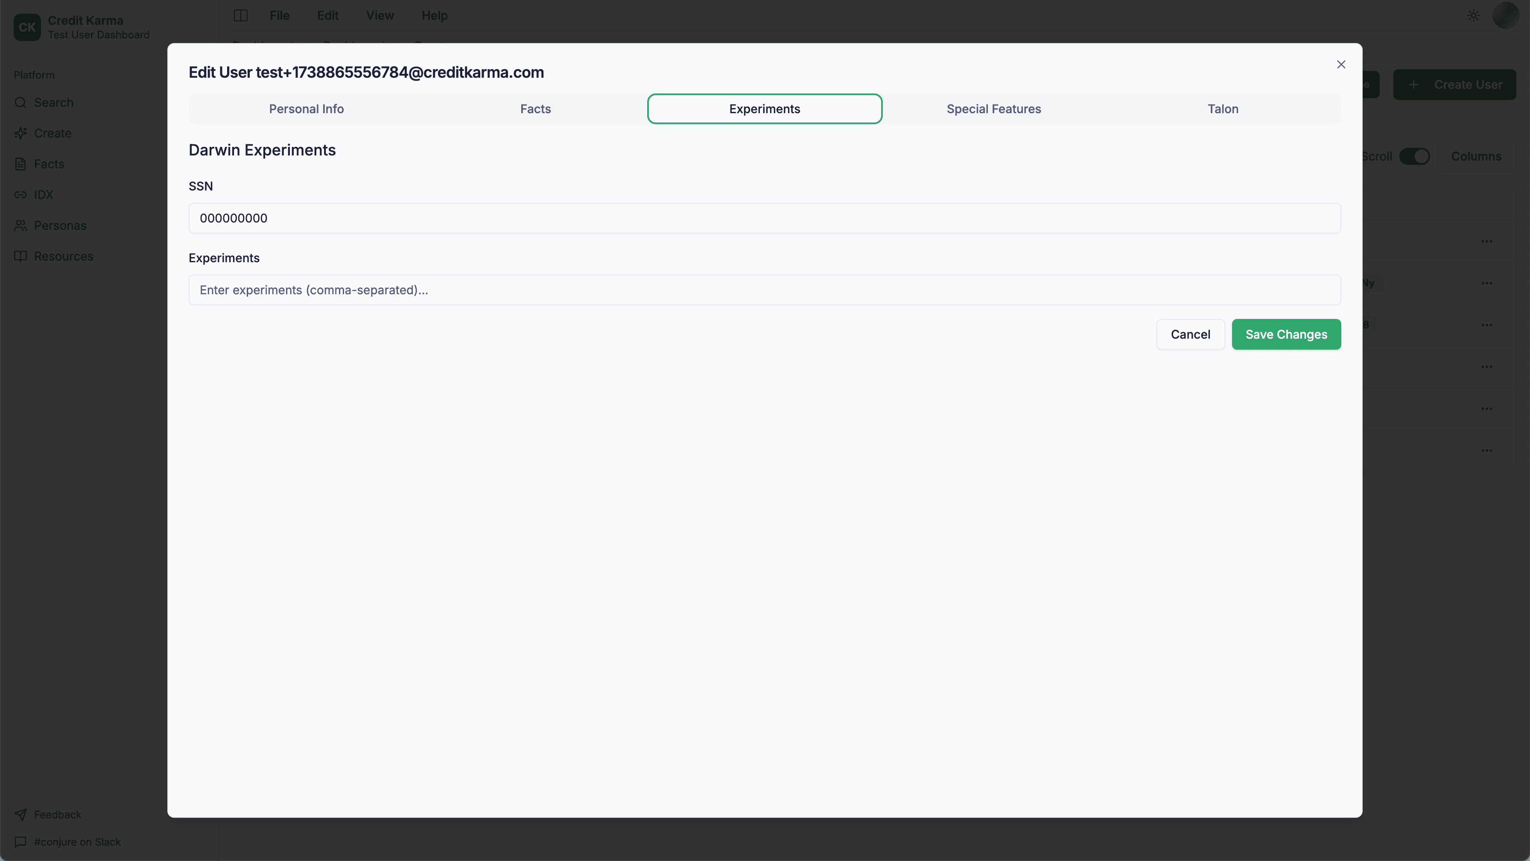Viewport: 1530px width, 861px height.
Task: Toggle the sidebar panel icon near File menu
Action: click(x=240, y=15)
